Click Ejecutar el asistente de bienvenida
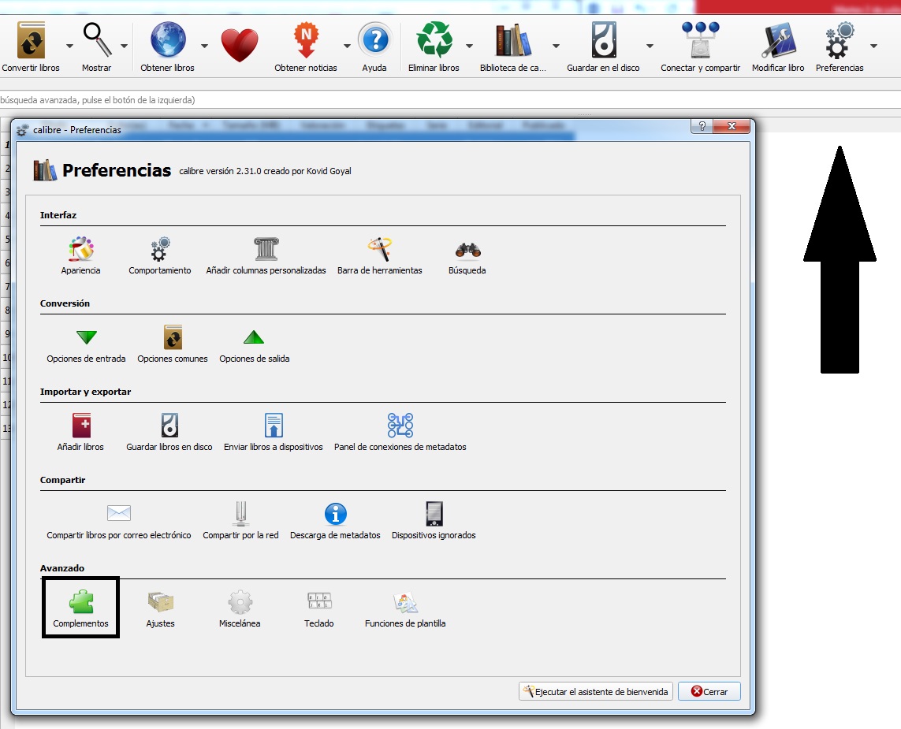Screen dimensions: 901x729 [x=595, y=691]
